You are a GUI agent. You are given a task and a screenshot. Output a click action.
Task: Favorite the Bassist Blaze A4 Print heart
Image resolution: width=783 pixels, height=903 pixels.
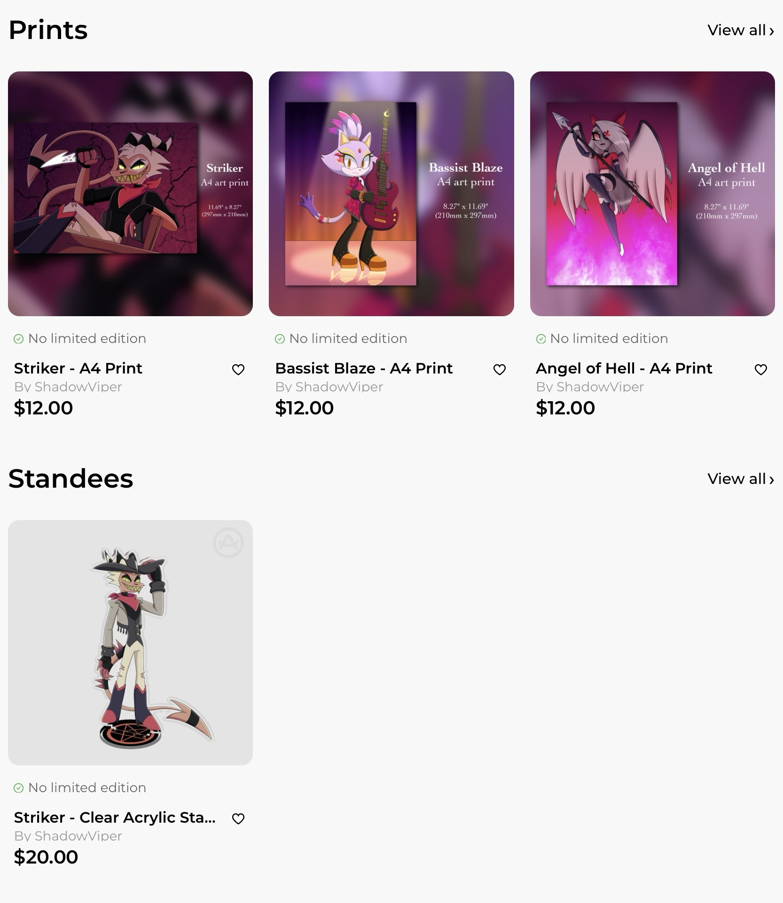[499, 370]
